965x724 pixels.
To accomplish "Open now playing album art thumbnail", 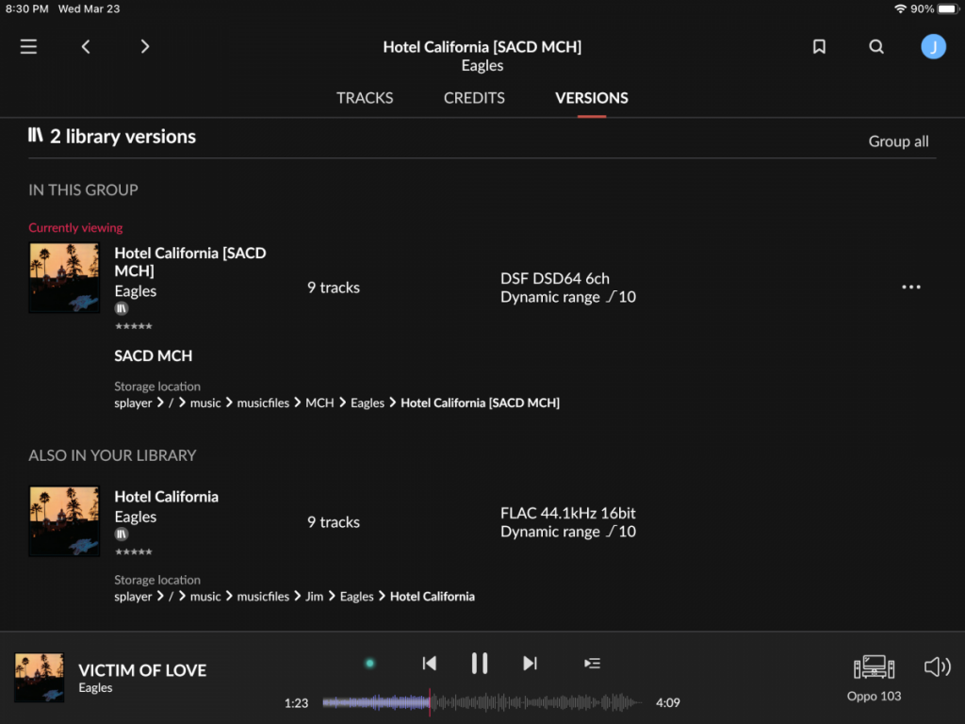I will 39,678.
